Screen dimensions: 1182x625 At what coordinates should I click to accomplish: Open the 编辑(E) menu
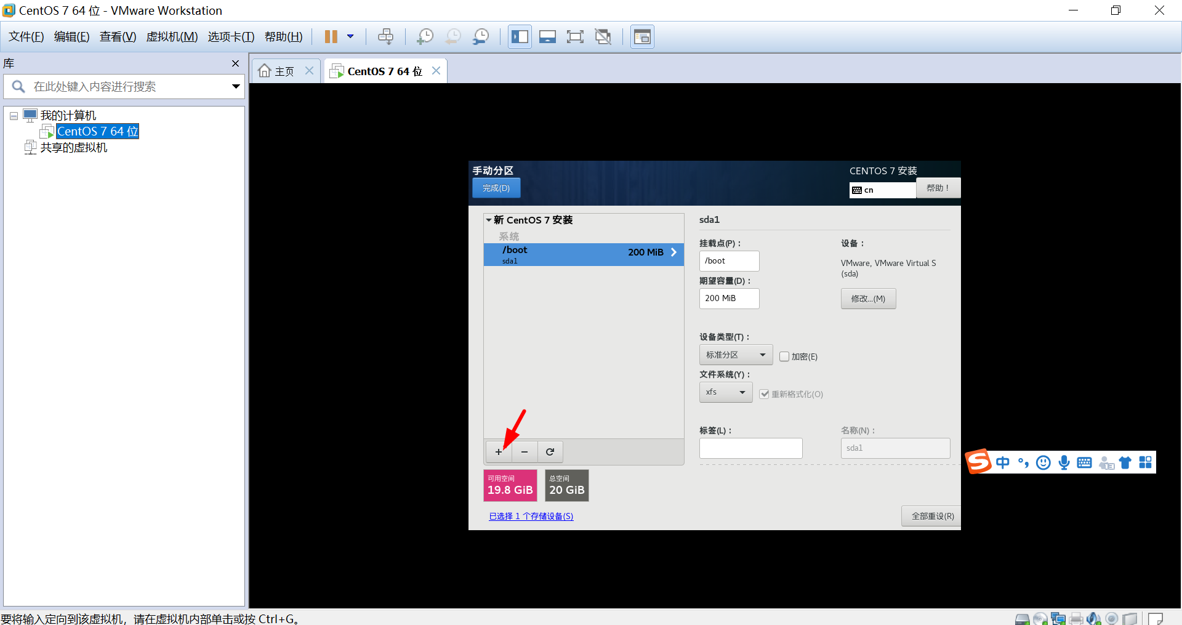[72, 37]
